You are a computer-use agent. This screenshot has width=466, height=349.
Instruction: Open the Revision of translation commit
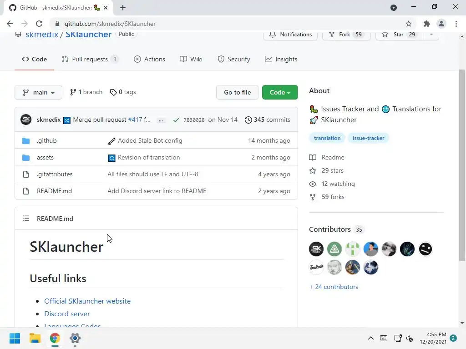click(x=149, y=157)
